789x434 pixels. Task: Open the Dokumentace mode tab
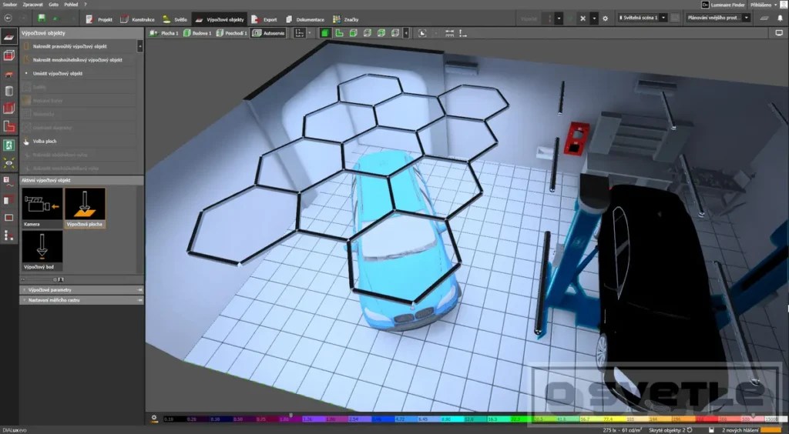tap(304, 19)
